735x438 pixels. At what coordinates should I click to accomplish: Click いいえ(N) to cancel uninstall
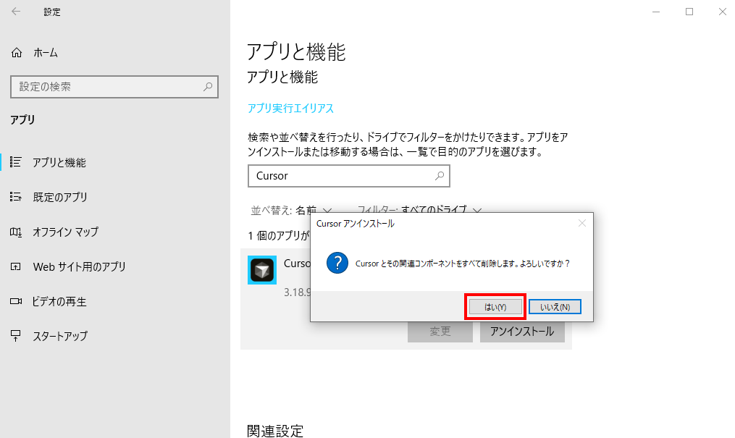click(x=555, y=307)
